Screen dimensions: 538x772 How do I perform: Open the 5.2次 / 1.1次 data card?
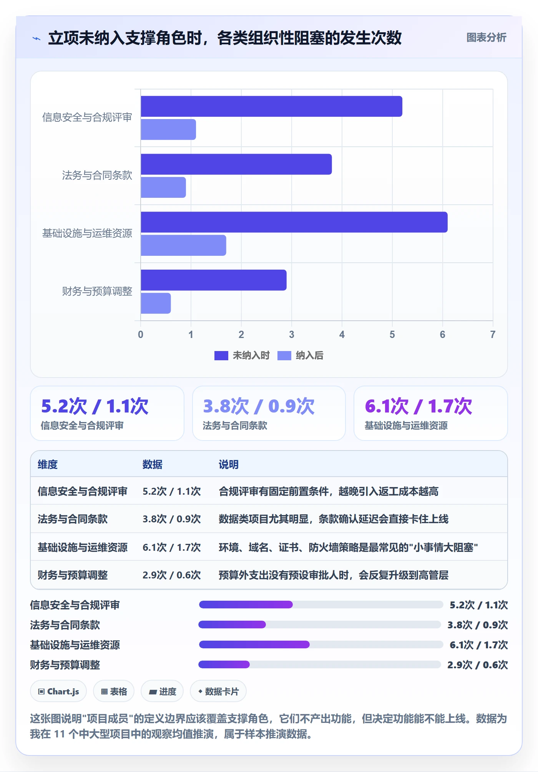click(x=107, y=413)
